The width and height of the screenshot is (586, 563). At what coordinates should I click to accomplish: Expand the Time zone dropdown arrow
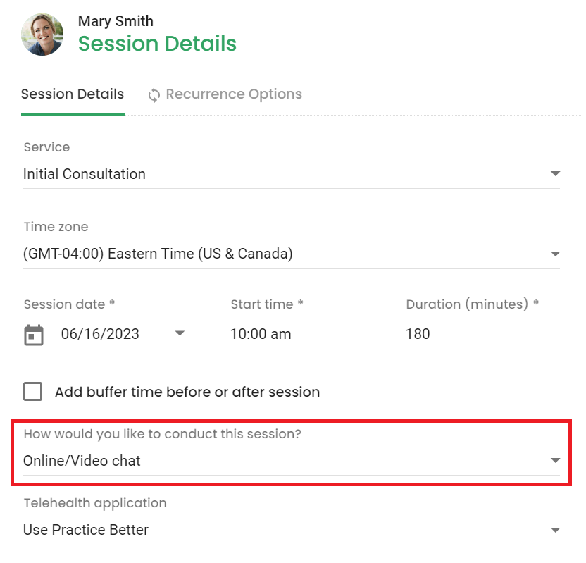(x=555, y=254)
